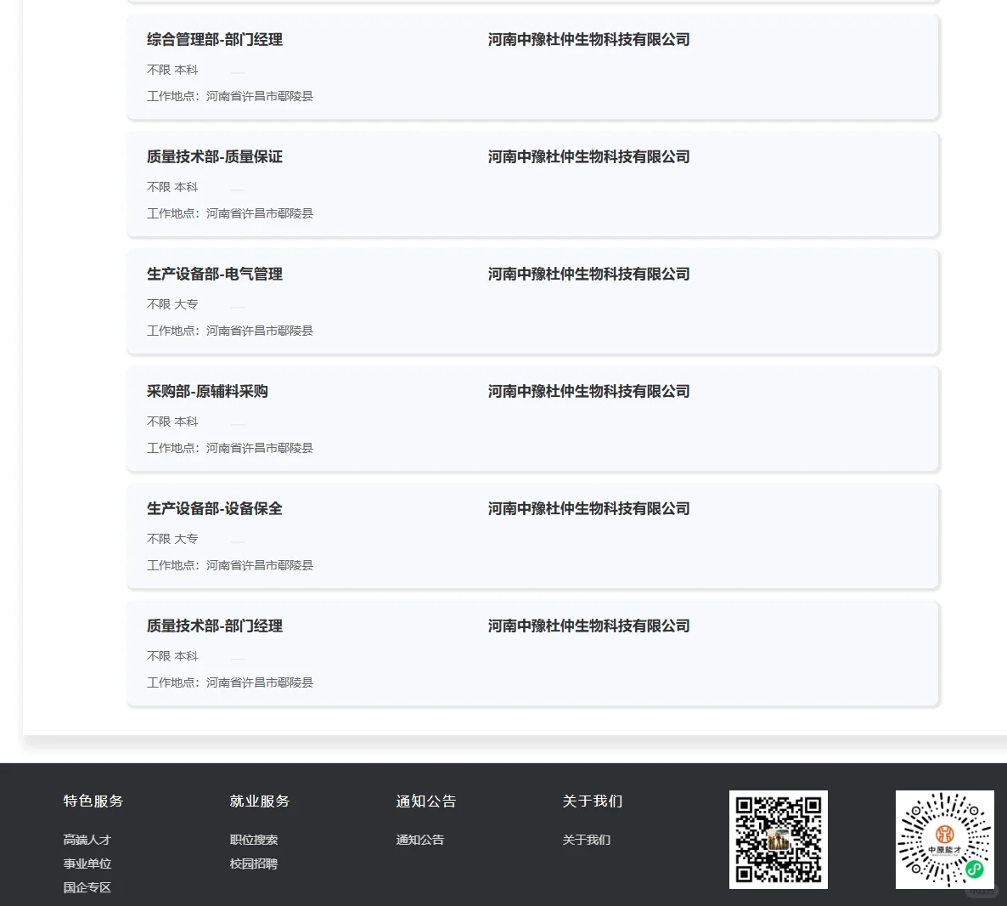Open the 生产设备部-电气管理 job listing
The width and height of the screenshot is (1007, 906).
(x=215, y=275)
